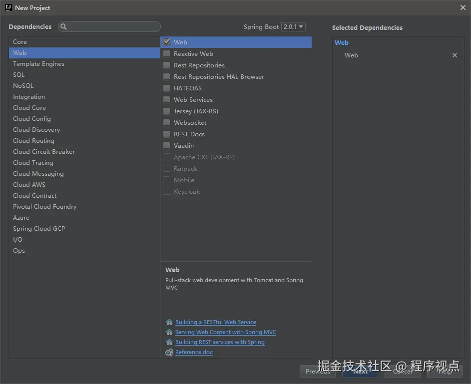Open the Cloud Tracing category
This screenshot has height=384, width=471.
84,163
